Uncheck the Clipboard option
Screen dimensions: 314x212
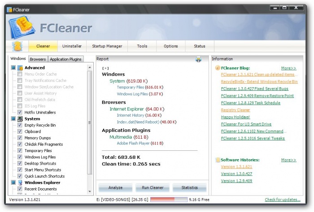pos(20,131)
